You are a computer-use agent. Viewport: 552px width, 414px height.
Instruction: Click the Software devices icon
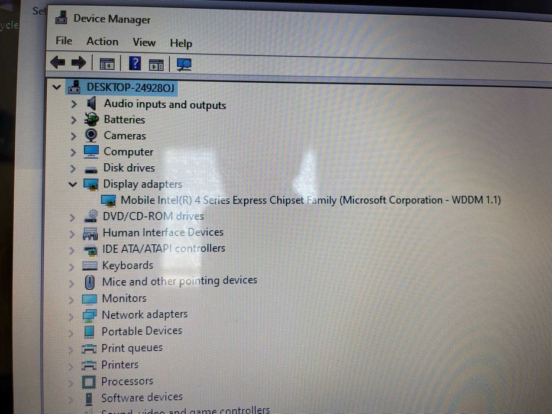[89, 399]
